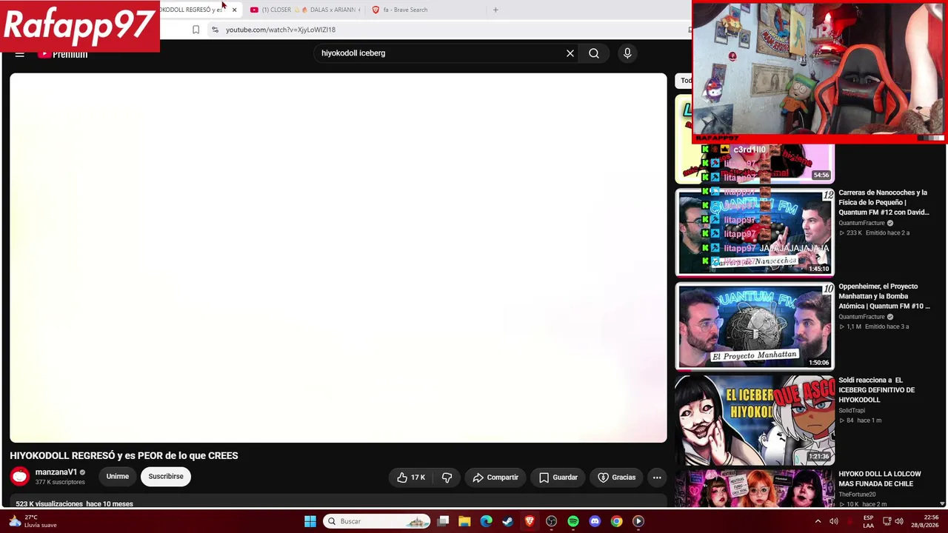The height and width of the screenshot is (533, 948).
Task: Open 'Carreras de Nanocoches y la Física' title
Action: coord(884,202)
